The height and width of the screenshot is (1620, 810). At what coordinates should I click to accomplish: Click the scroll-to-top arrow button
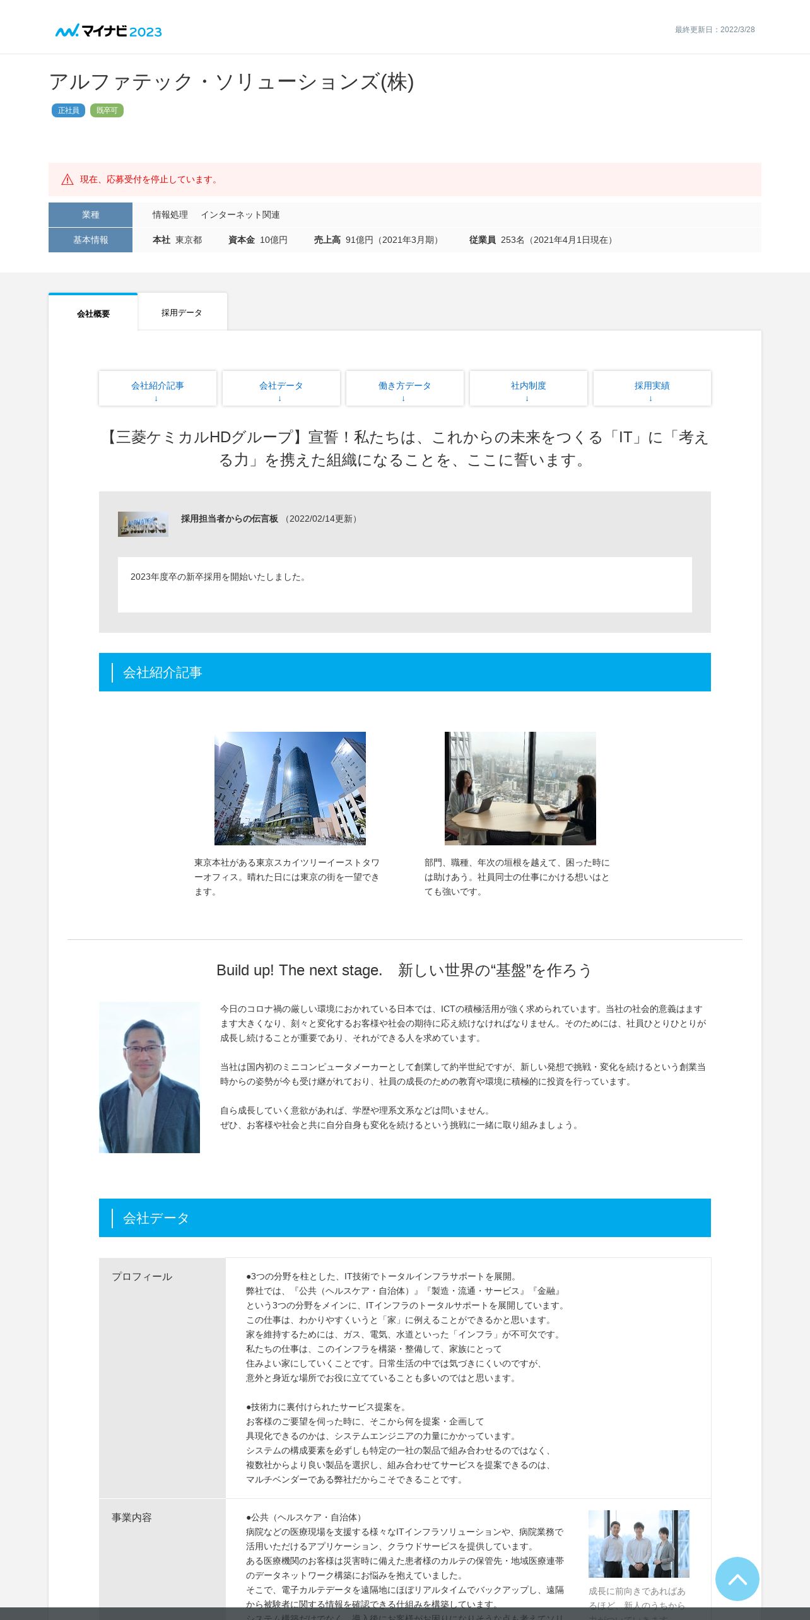[x=737, y=1578]
